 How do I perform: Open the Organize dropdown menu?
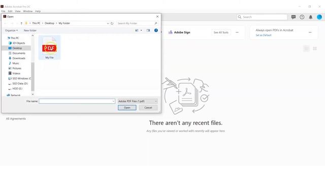click(x=11, y=30)
